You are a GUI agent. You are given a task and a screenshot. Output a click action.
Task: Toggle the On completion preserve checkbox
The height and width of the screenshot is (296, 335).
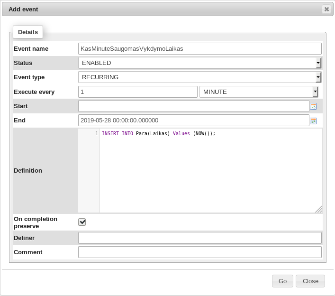pos(82,222)
